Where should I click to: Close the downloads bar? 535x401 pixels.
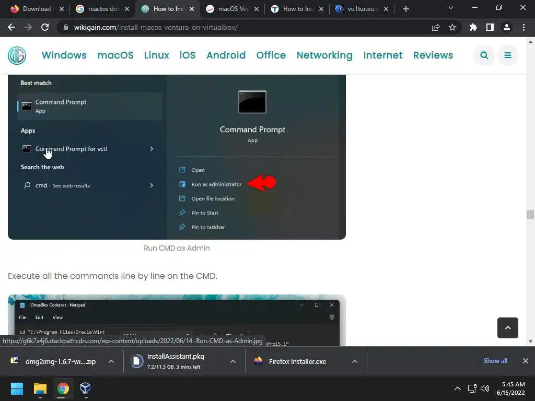[526, 361]
